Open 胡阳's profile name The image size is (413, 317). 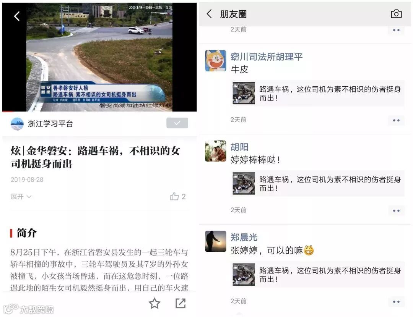click(x=239, y=147)
